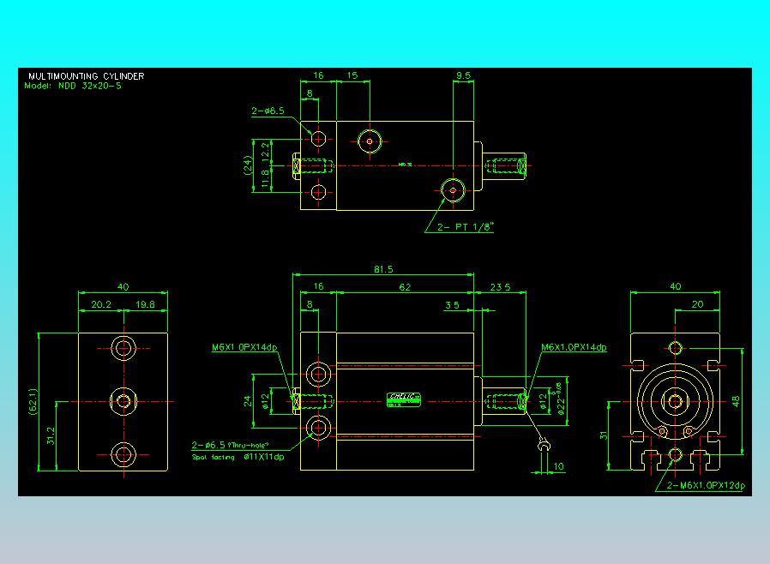
Task: Click the 10 wrench-flat dimension
Action: (559, 465)
